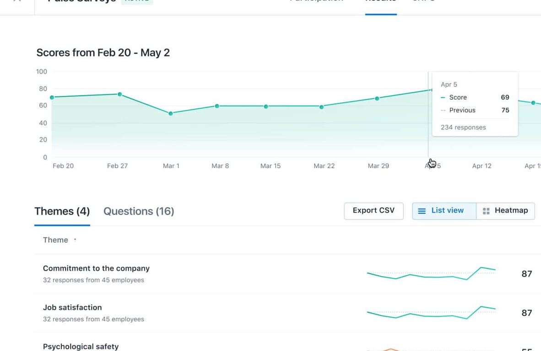541x351 pixels.
Task: Select the Mar 15 data point on chart
Action: (x=266, y=106)
